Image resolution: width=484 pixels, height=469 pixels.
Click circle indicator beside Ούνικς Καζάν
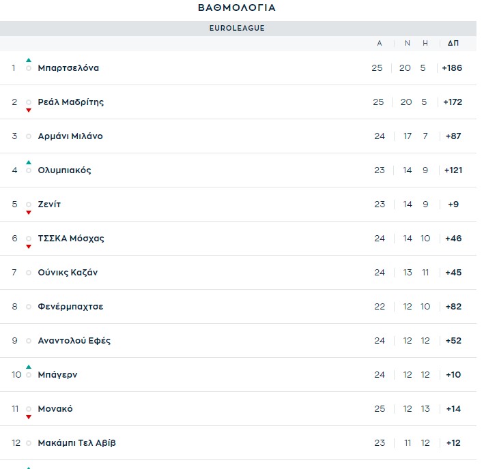click(x=29, y=273)
